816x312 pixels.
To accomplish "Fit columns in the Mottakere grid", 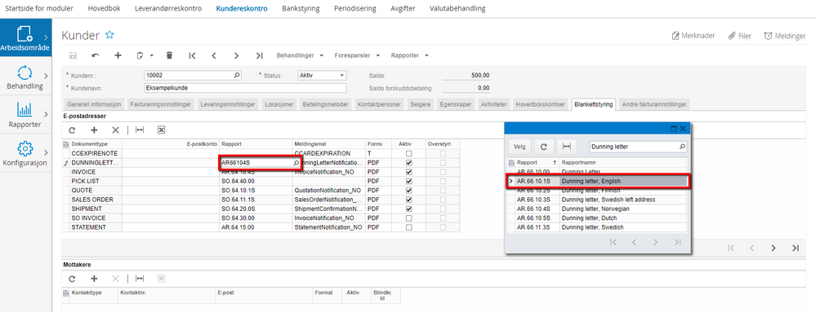I will 140,279.
